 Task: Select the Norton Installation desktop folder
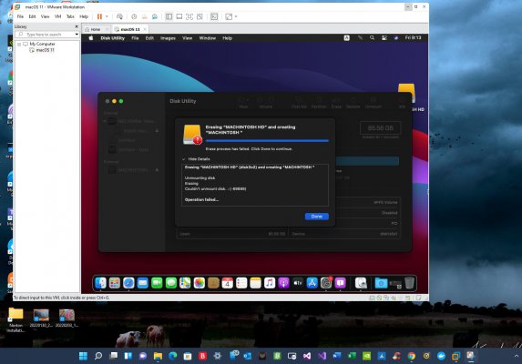(15, 319)
